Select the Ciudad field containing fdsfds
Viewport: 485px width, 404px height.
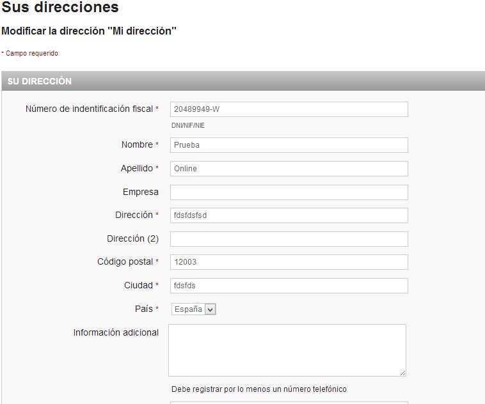pos(289,286)
